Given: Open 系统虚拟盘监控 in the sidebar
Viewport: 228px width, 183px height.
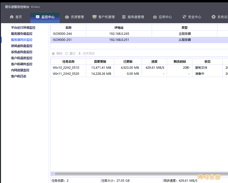Looking at the screenshot, I should tap(22, 52).
